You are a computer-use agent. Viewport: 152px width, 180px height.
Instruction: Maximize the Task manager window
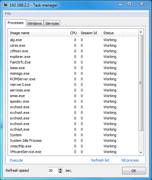(x=129, y=4)
